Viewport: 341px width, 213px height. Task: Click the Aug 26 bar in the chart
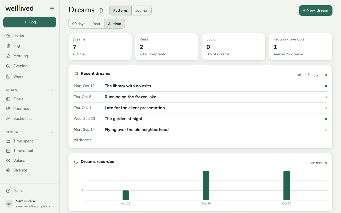[126, 195]
